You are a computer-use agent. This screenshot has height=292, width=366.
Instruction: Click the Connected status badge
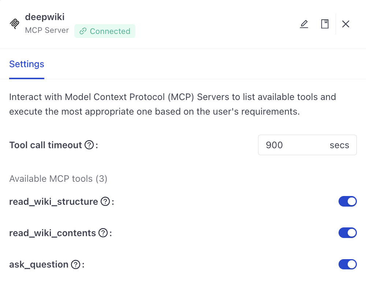tap(105, 31)
